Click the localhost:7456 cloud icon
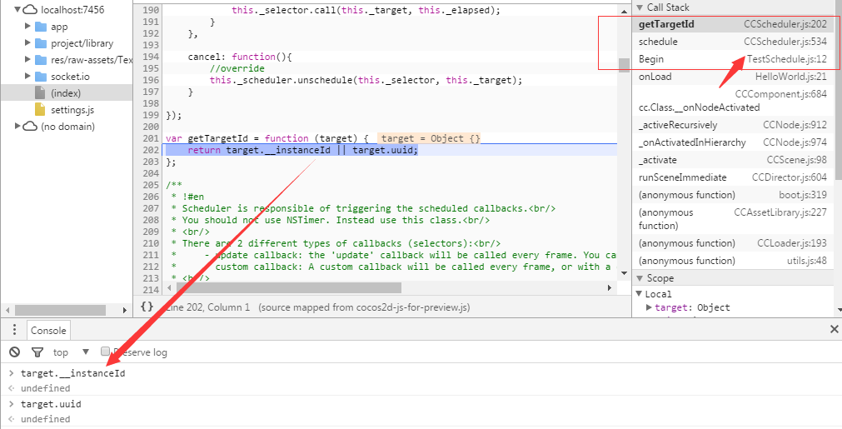Viewport: 842px width, 429px height. tap(31, 9)
